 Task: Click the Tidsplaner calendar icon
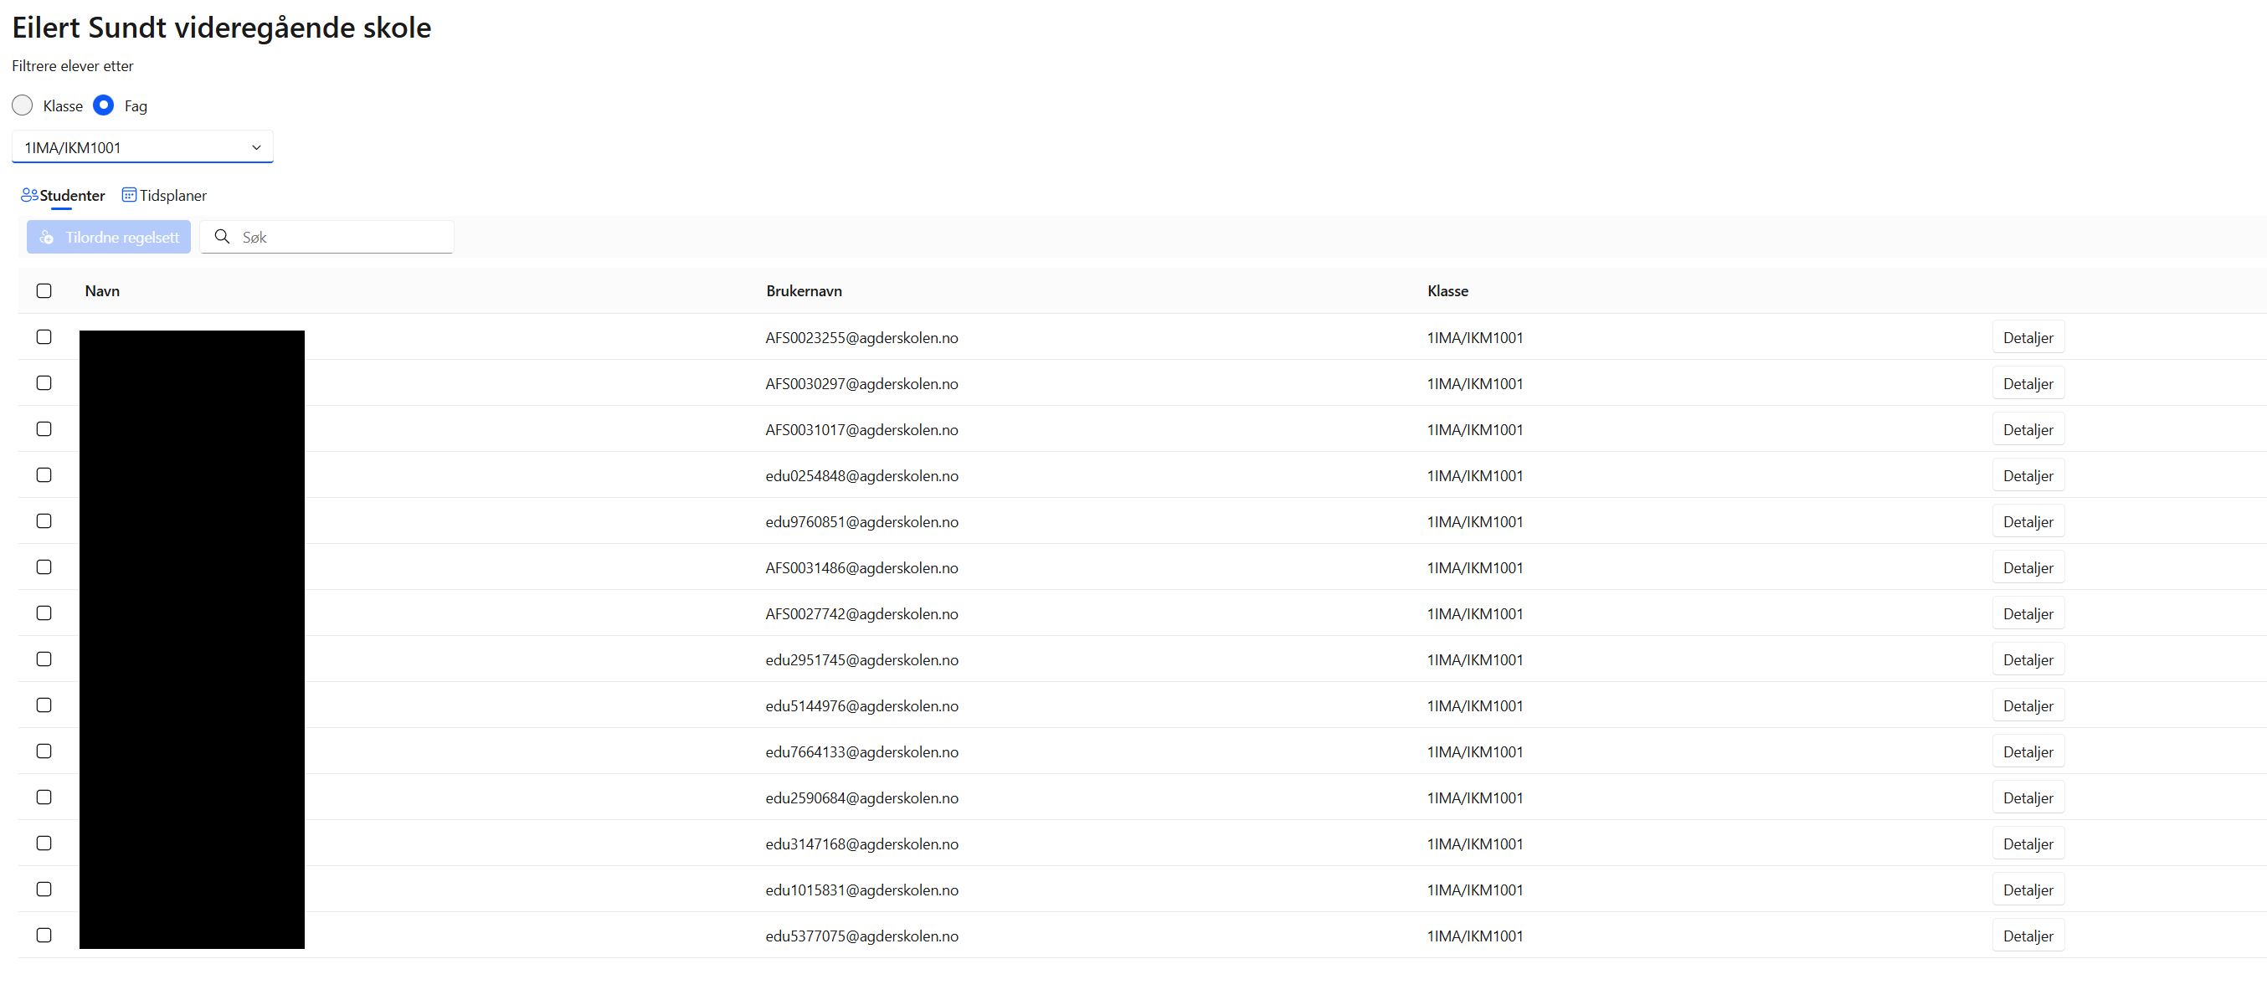point(128,195)
